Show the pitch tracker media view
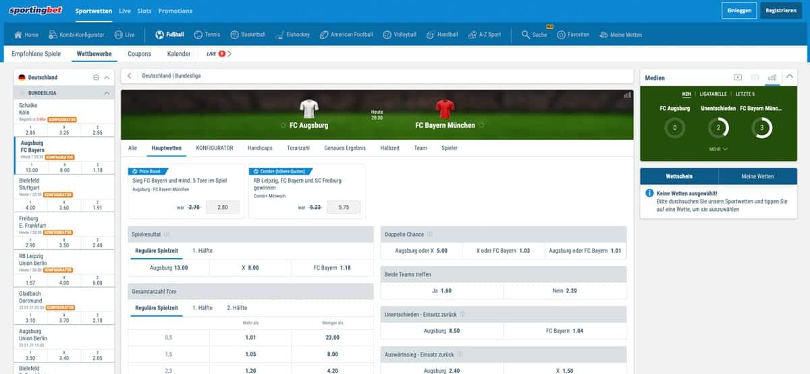 pos(755,77)
